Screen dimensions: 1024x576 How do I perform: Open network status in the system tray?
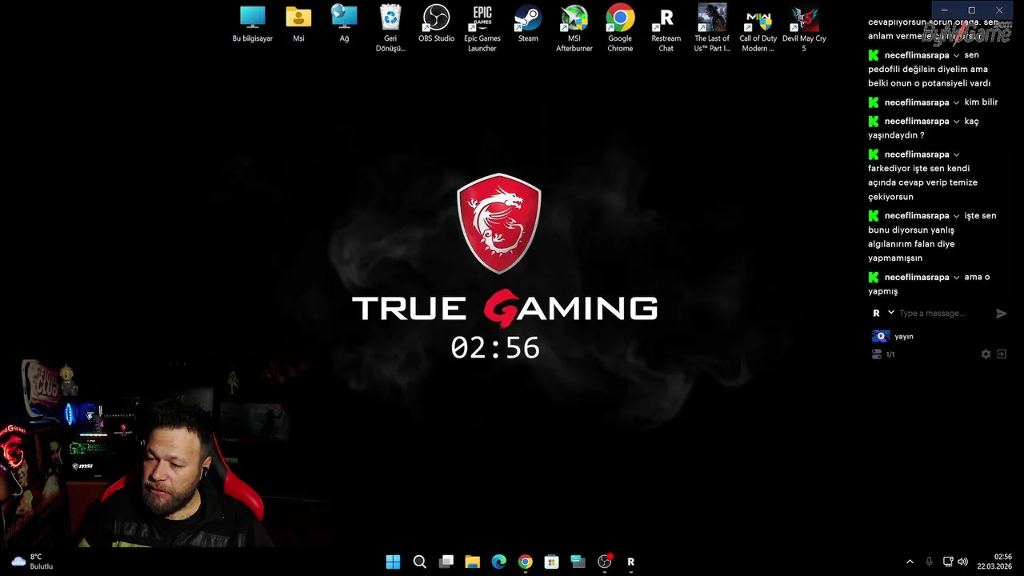point(947,562)
